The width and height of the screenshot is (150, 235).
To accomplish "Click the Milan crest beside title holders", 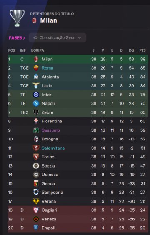I will point(35,20).
